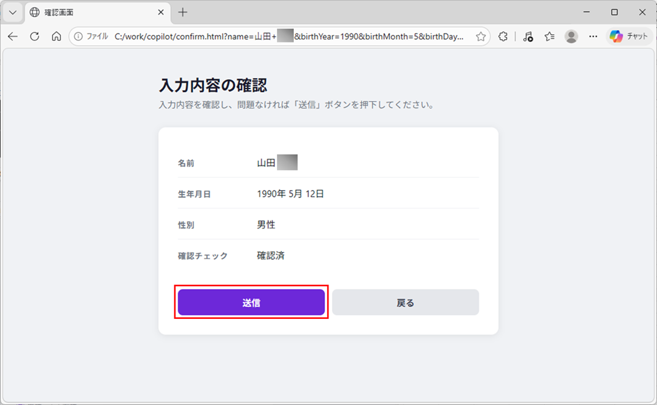Screen dimensions: 657x405
Task: Reload the page with the refresh icon
Action: point(35,36)
